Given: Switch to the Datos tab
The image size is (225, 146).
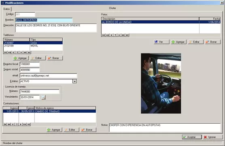Looking at the screenshot, I should point(6,9).
